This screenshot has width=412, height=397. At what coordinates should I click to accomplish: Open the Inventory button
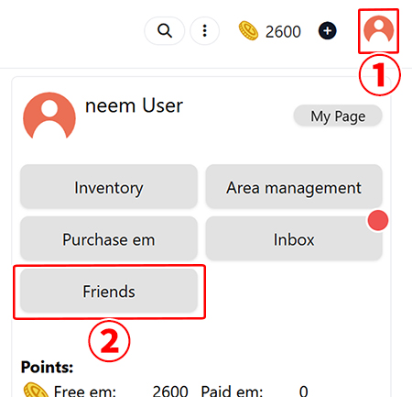pos(109,187)
